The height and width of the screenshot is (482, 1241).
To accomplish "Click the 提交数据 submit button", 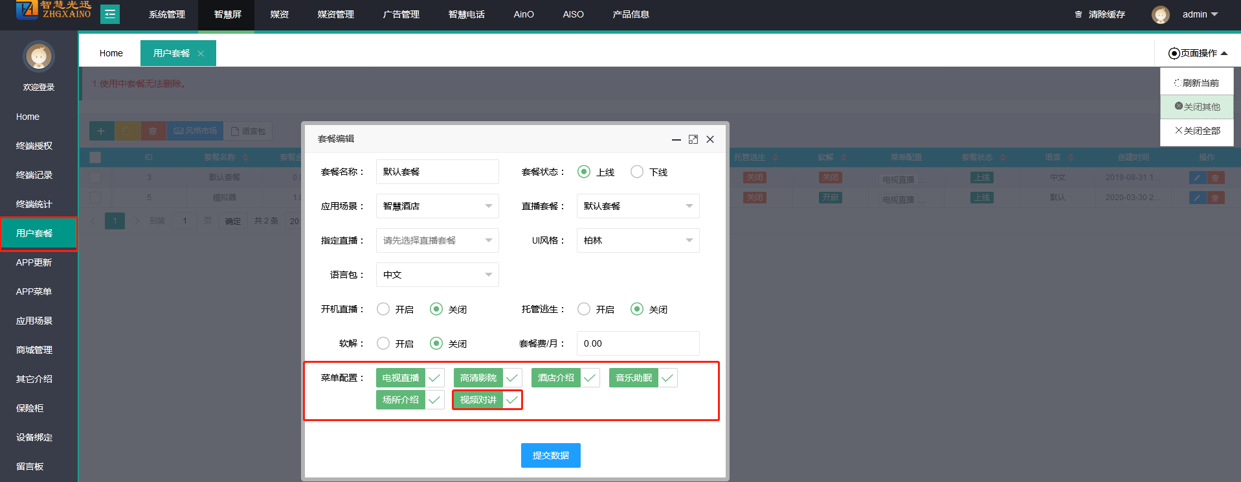I will click(x=550, y=455).
